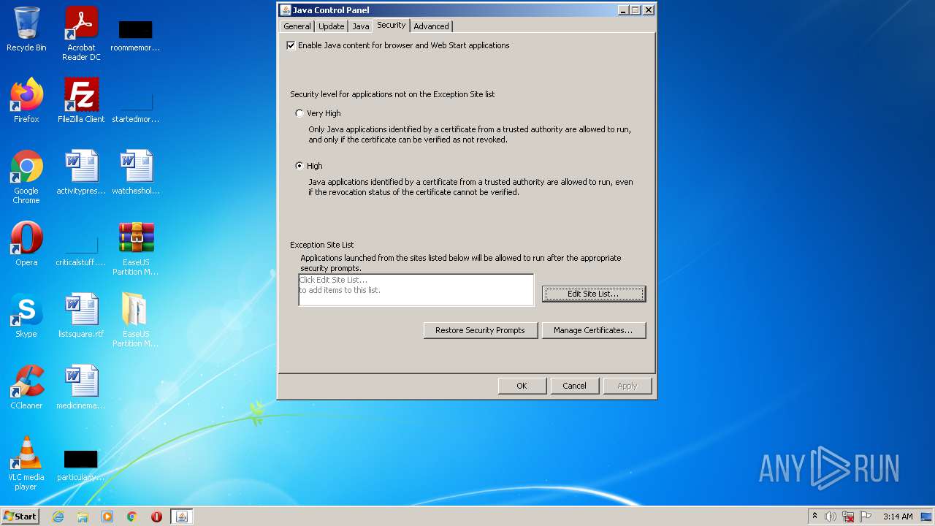Click the network status tray icon

click(848, 517)
